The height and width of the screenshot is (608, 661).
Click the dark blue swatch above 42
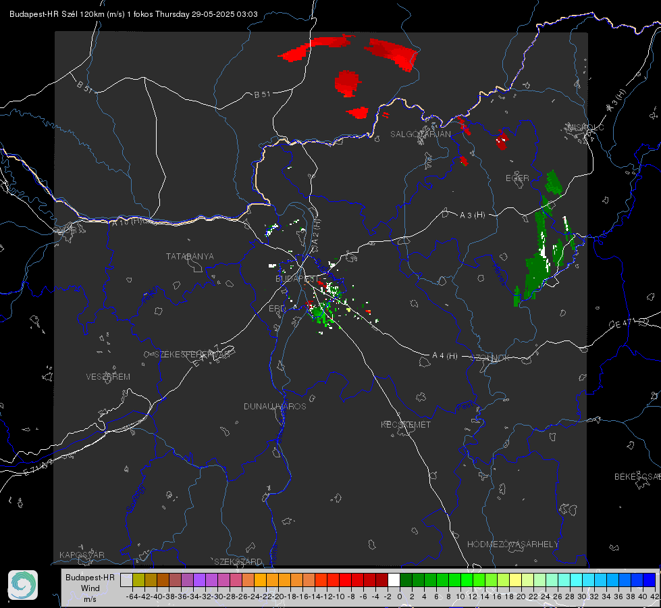[650, 580]
